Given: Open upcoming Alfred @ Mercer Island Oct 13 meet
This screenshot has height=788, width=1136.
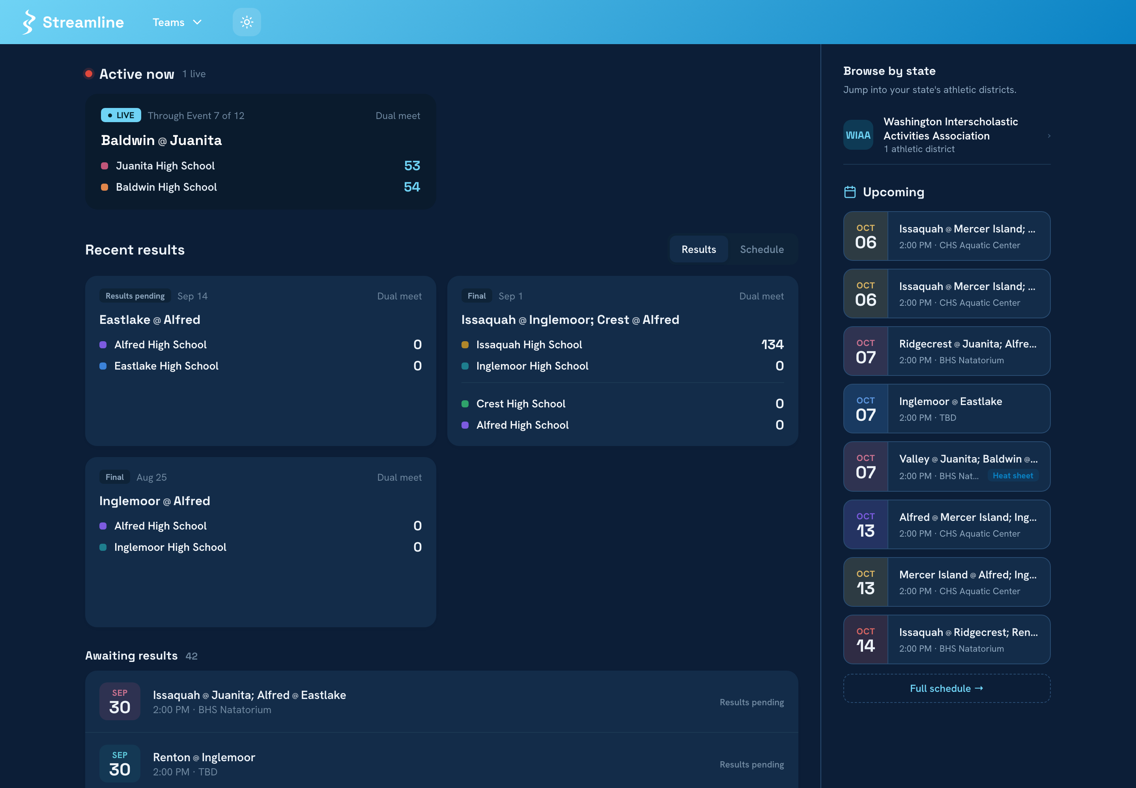Looking at the screenshot, I should [x=947, y=524].
